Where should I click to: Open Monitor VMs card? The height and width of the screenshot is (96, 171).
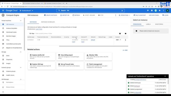[x=98, y=57]
